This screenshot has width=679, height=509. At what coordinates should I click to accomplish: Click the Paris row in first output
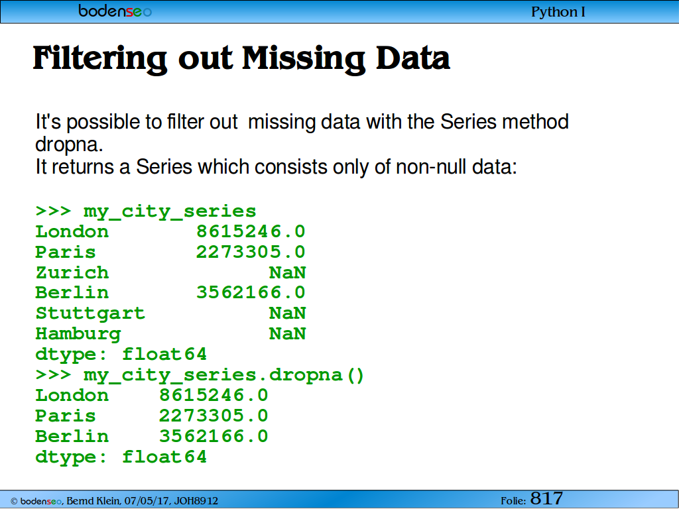pyautogui.click(x=170, y=252)
